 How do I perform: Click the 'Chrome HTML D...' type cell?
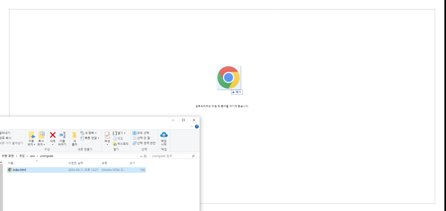tap(113, 170)
